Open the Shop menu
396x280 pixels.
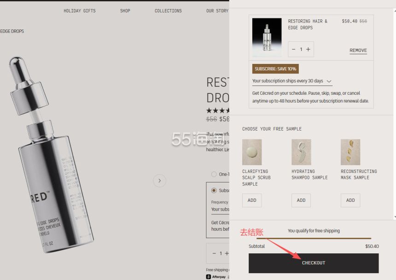click(125, 11)
